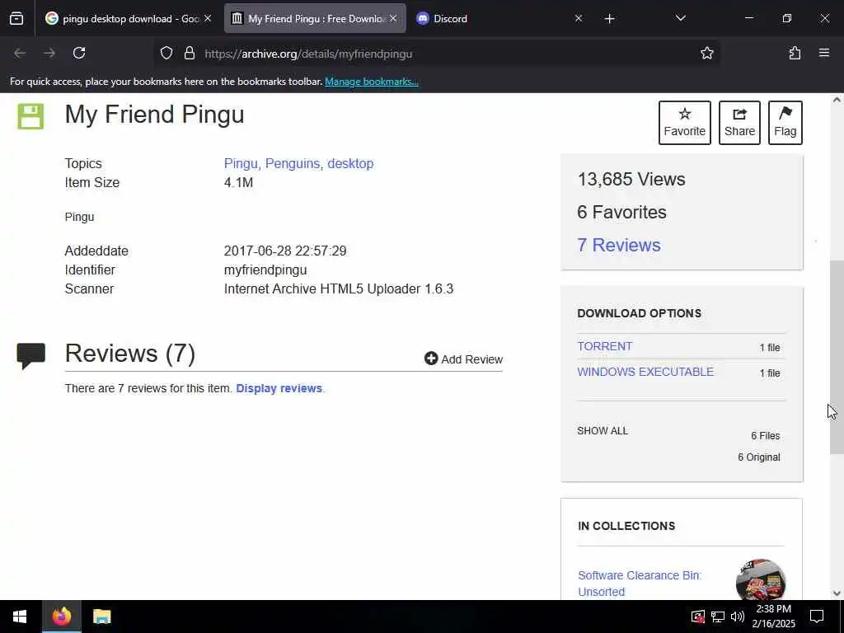Click the volume speaker tray icon
Viewport: 844px width, 633px height.
[738, 617]
